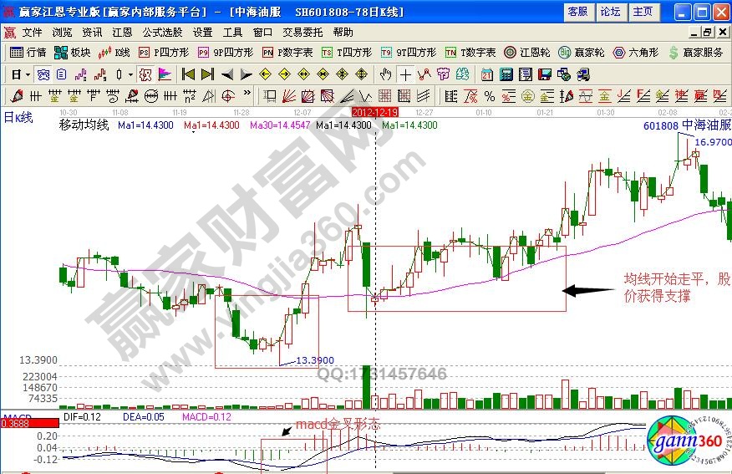Toggle the hand pan tool
The height and width of the screenshot is (474, 732).
(386, 74)
